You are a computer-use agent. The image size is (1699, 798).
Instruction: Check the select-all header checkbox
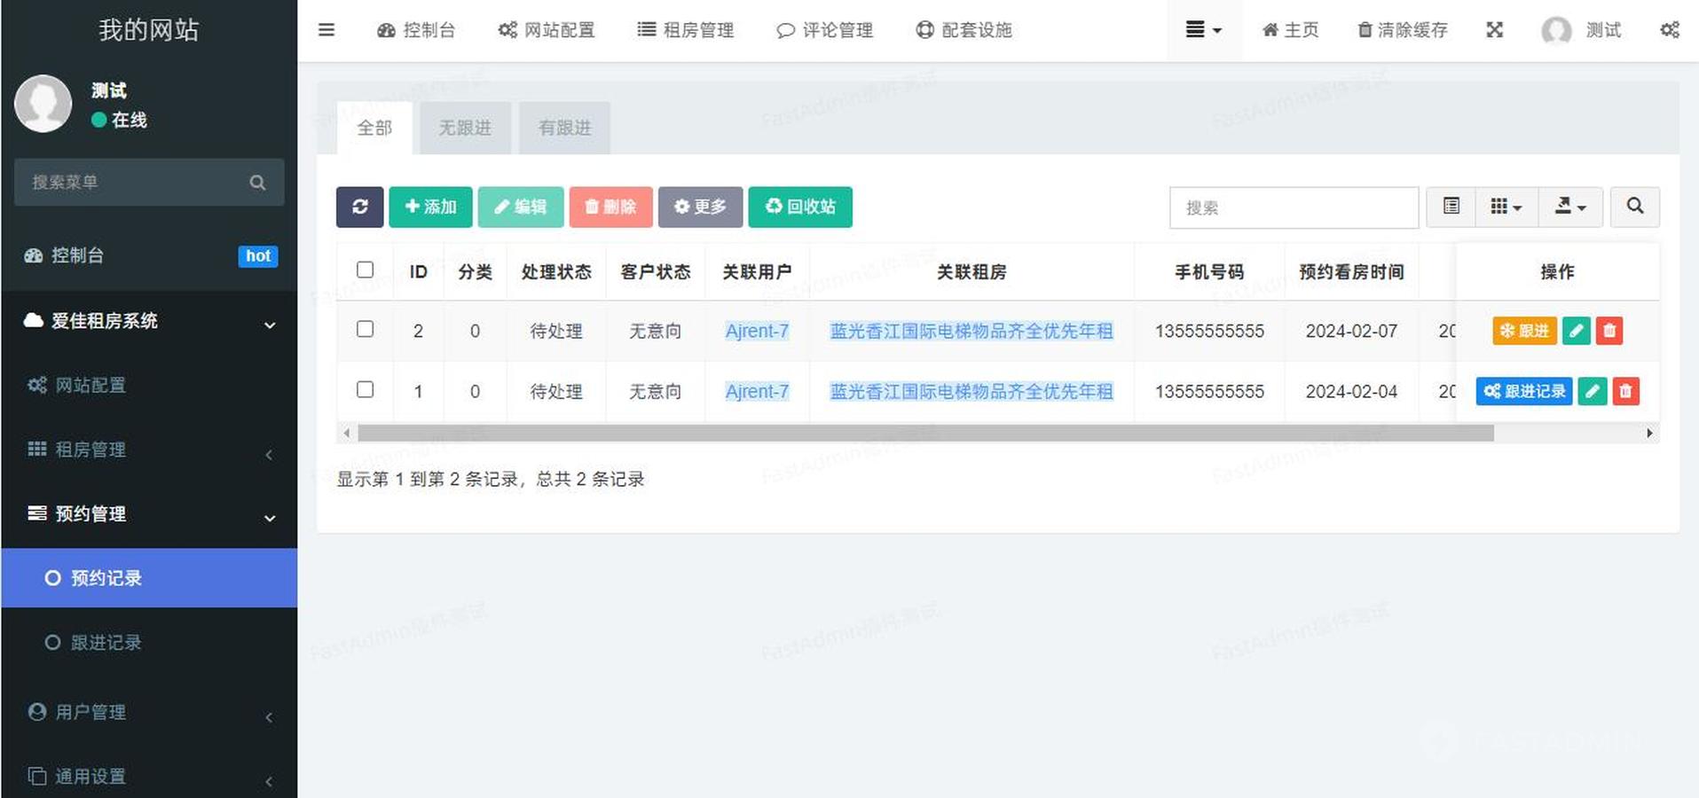pos(365,270)
